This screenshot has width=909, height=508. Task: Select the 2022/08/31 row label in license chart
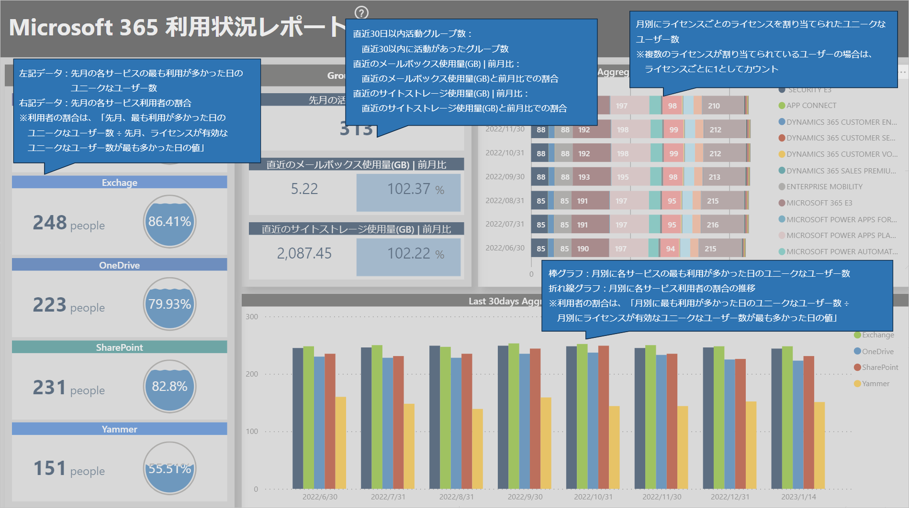(x=505, y=201)
